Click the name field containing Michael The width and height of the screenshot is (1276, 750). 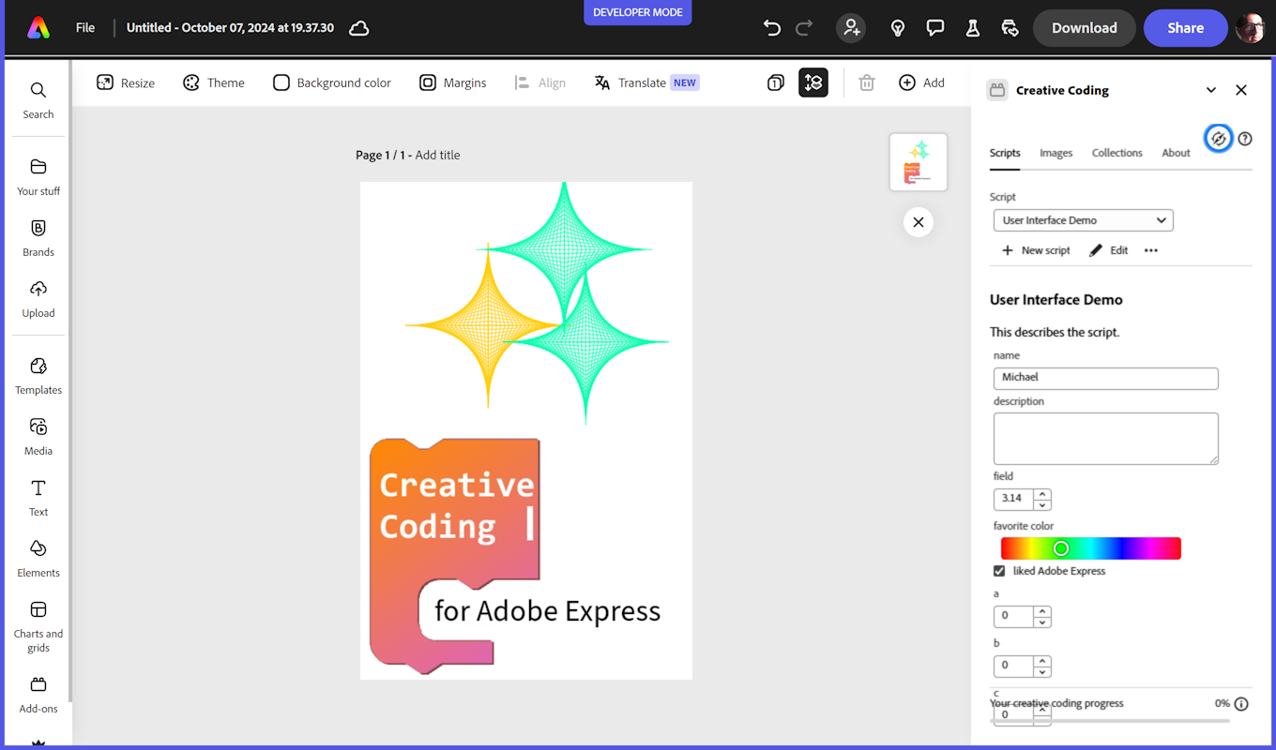pyautogui.click(x=1106, y=378)
